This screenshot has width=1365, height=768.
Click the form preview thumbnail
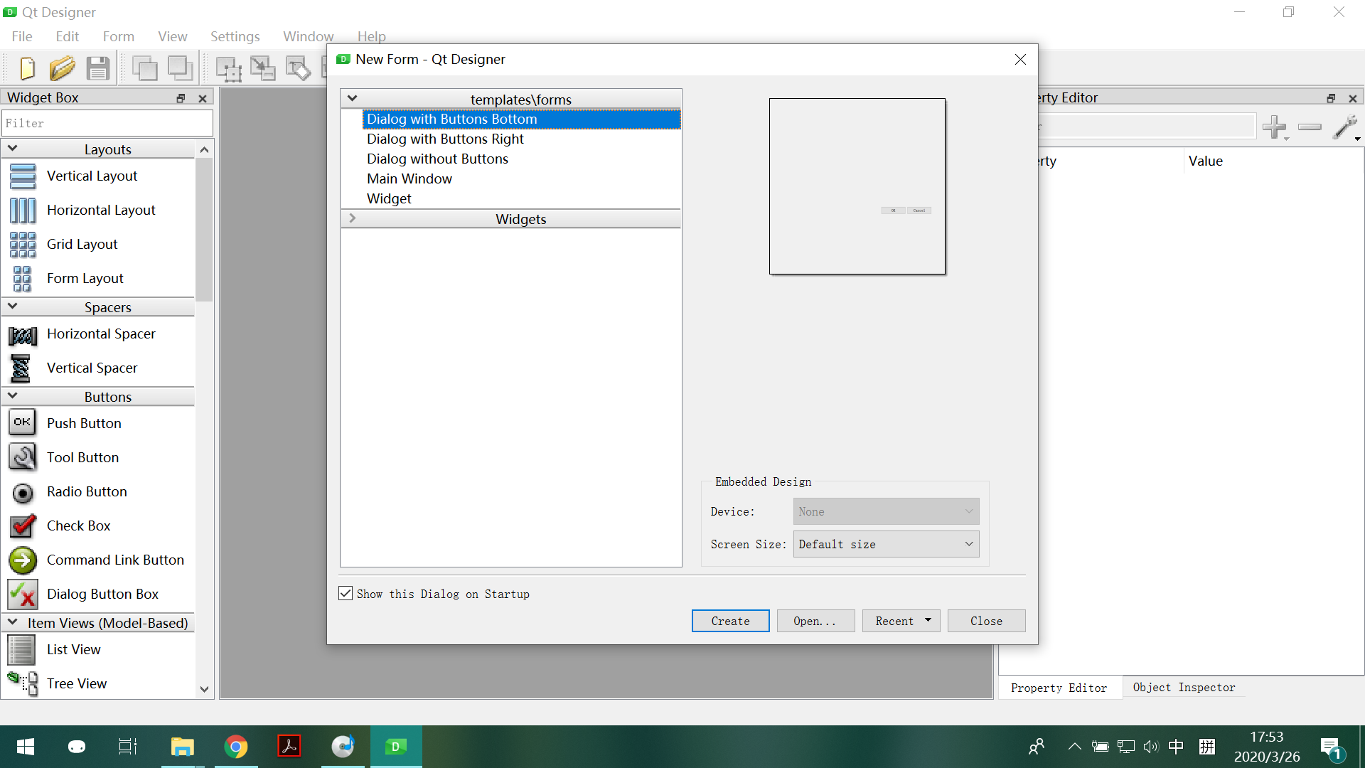(x=857, y=186)
